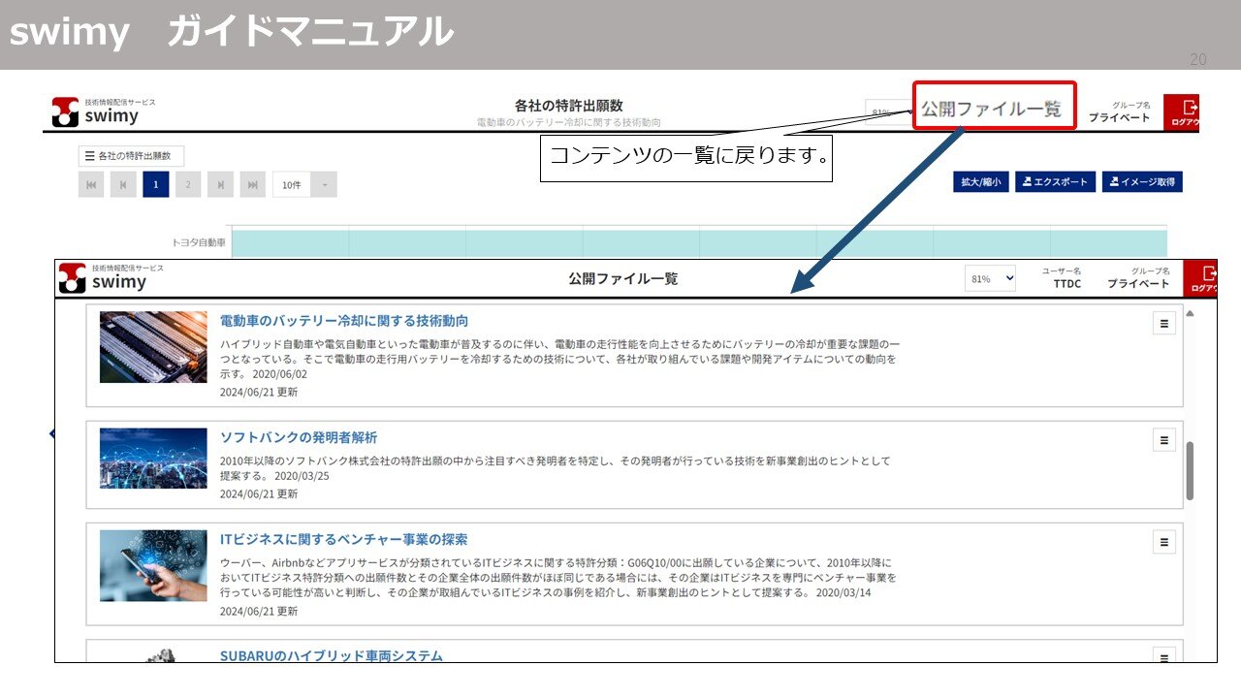Image resolution: width=1241 pixels, height=698 pixels.
Task: Click the ソフトバンク article thumbnail image
Action: tap(152, 459)
